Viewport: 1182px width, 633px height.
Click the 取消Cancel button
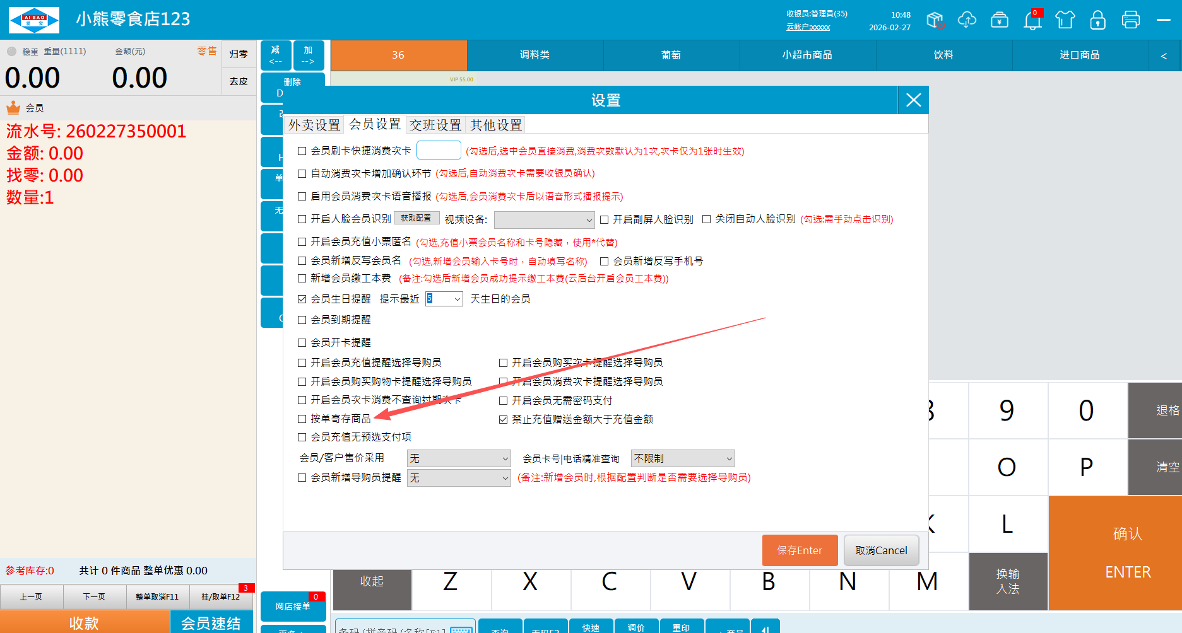click(881, 550)
